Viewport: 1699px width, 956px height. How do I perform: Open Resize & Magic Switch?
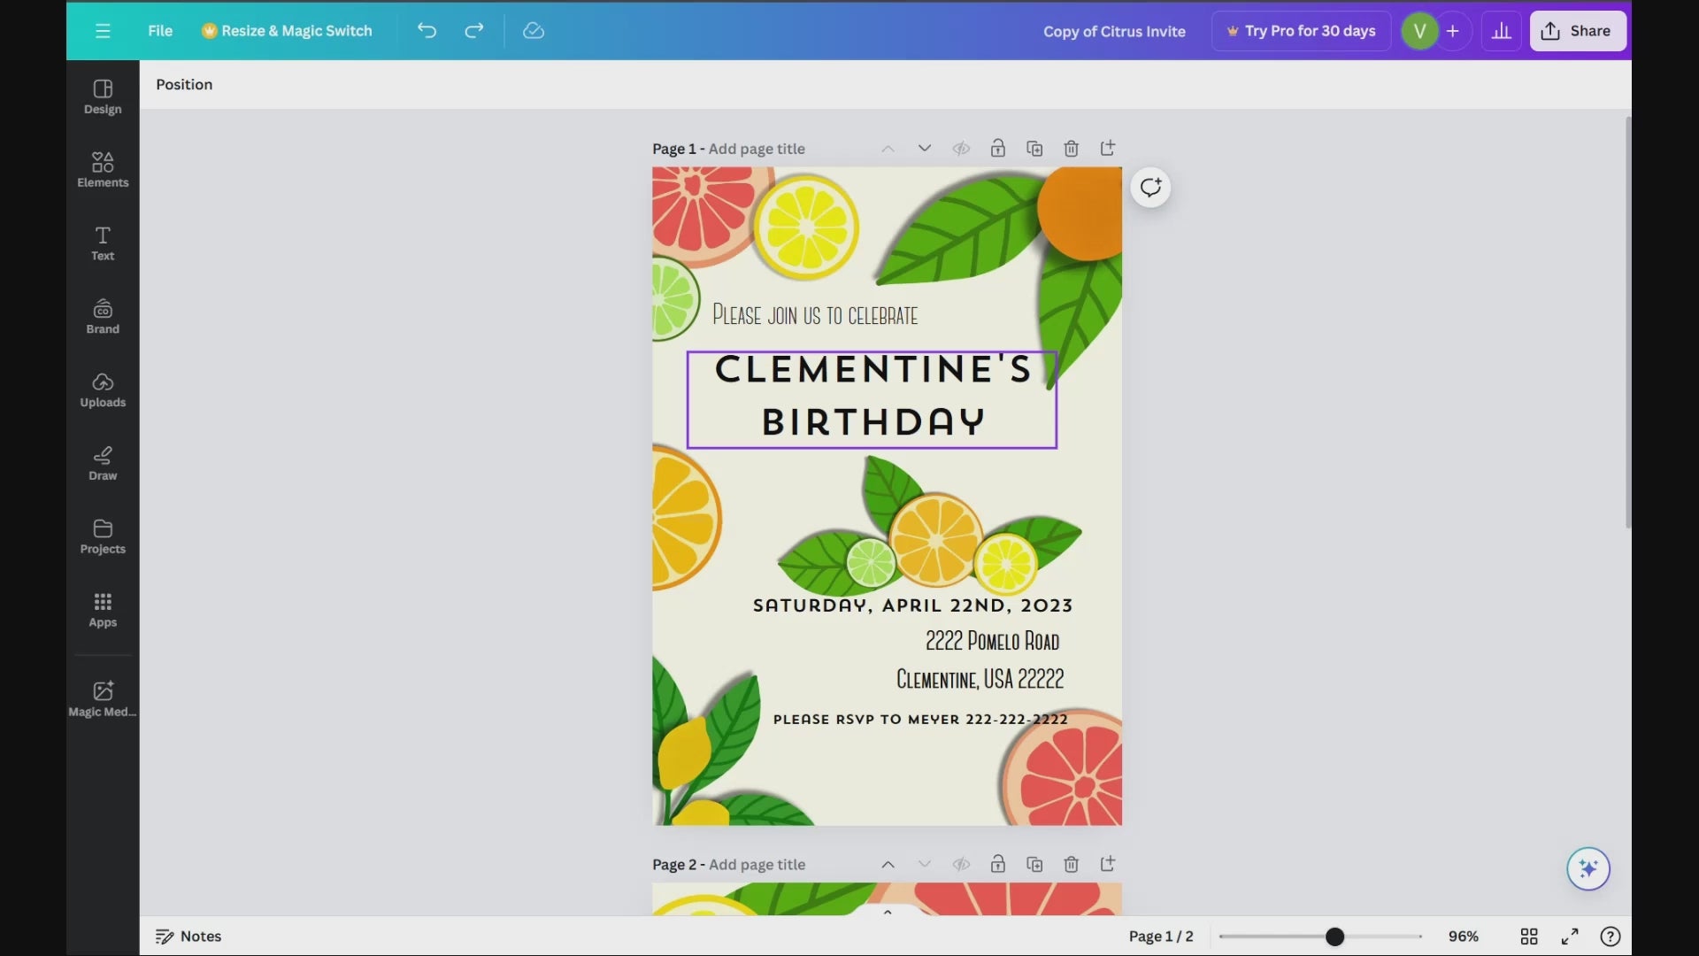[x=287, y=31]
